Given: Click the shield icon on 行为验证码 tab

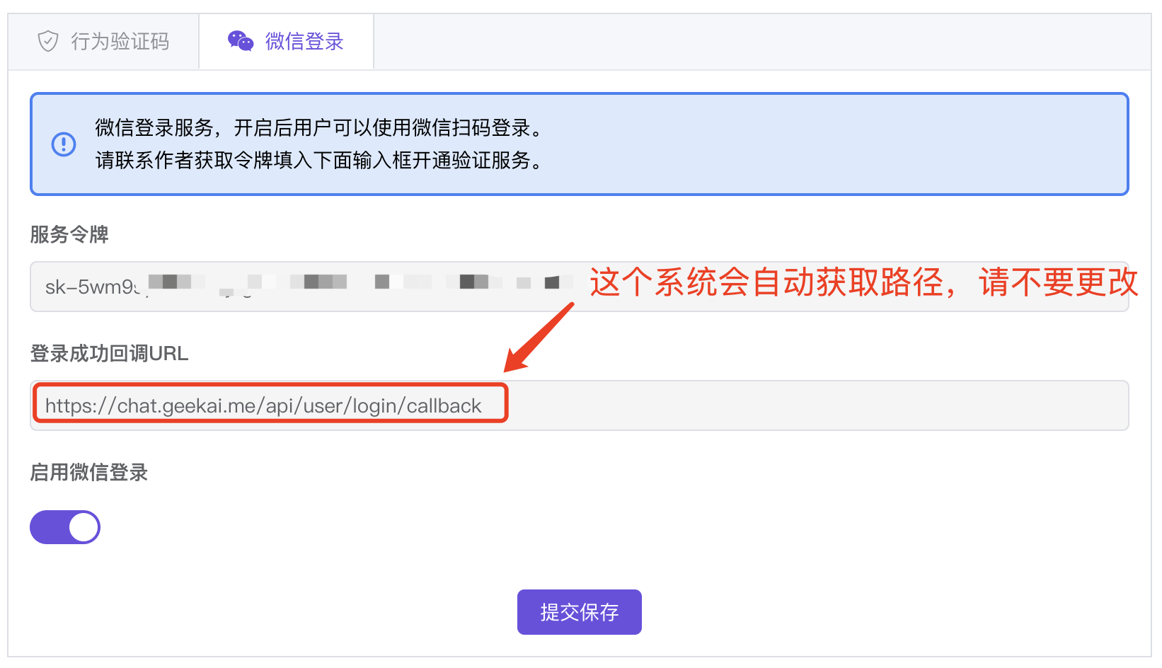Looking at the screenshot, I should 47,41.
